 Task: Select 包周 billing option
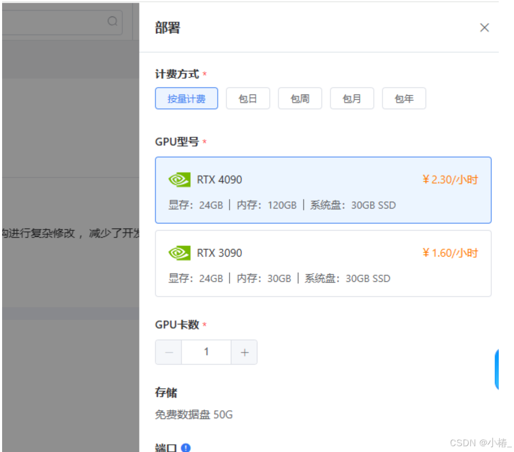(300, 98)
